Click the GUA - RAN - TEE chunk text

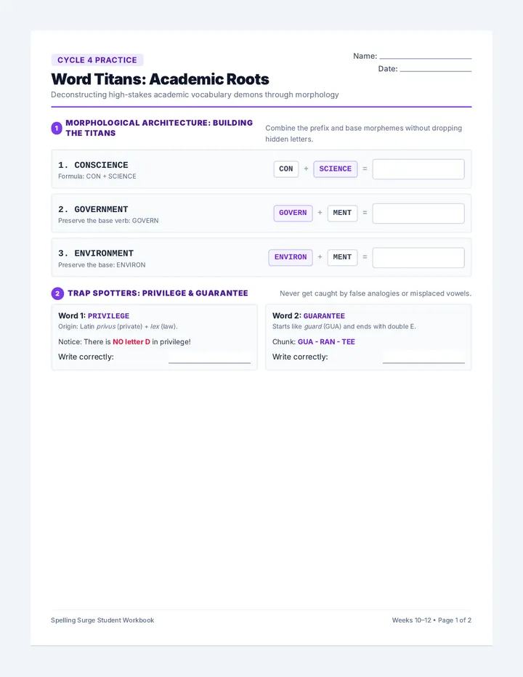(326, 341)
